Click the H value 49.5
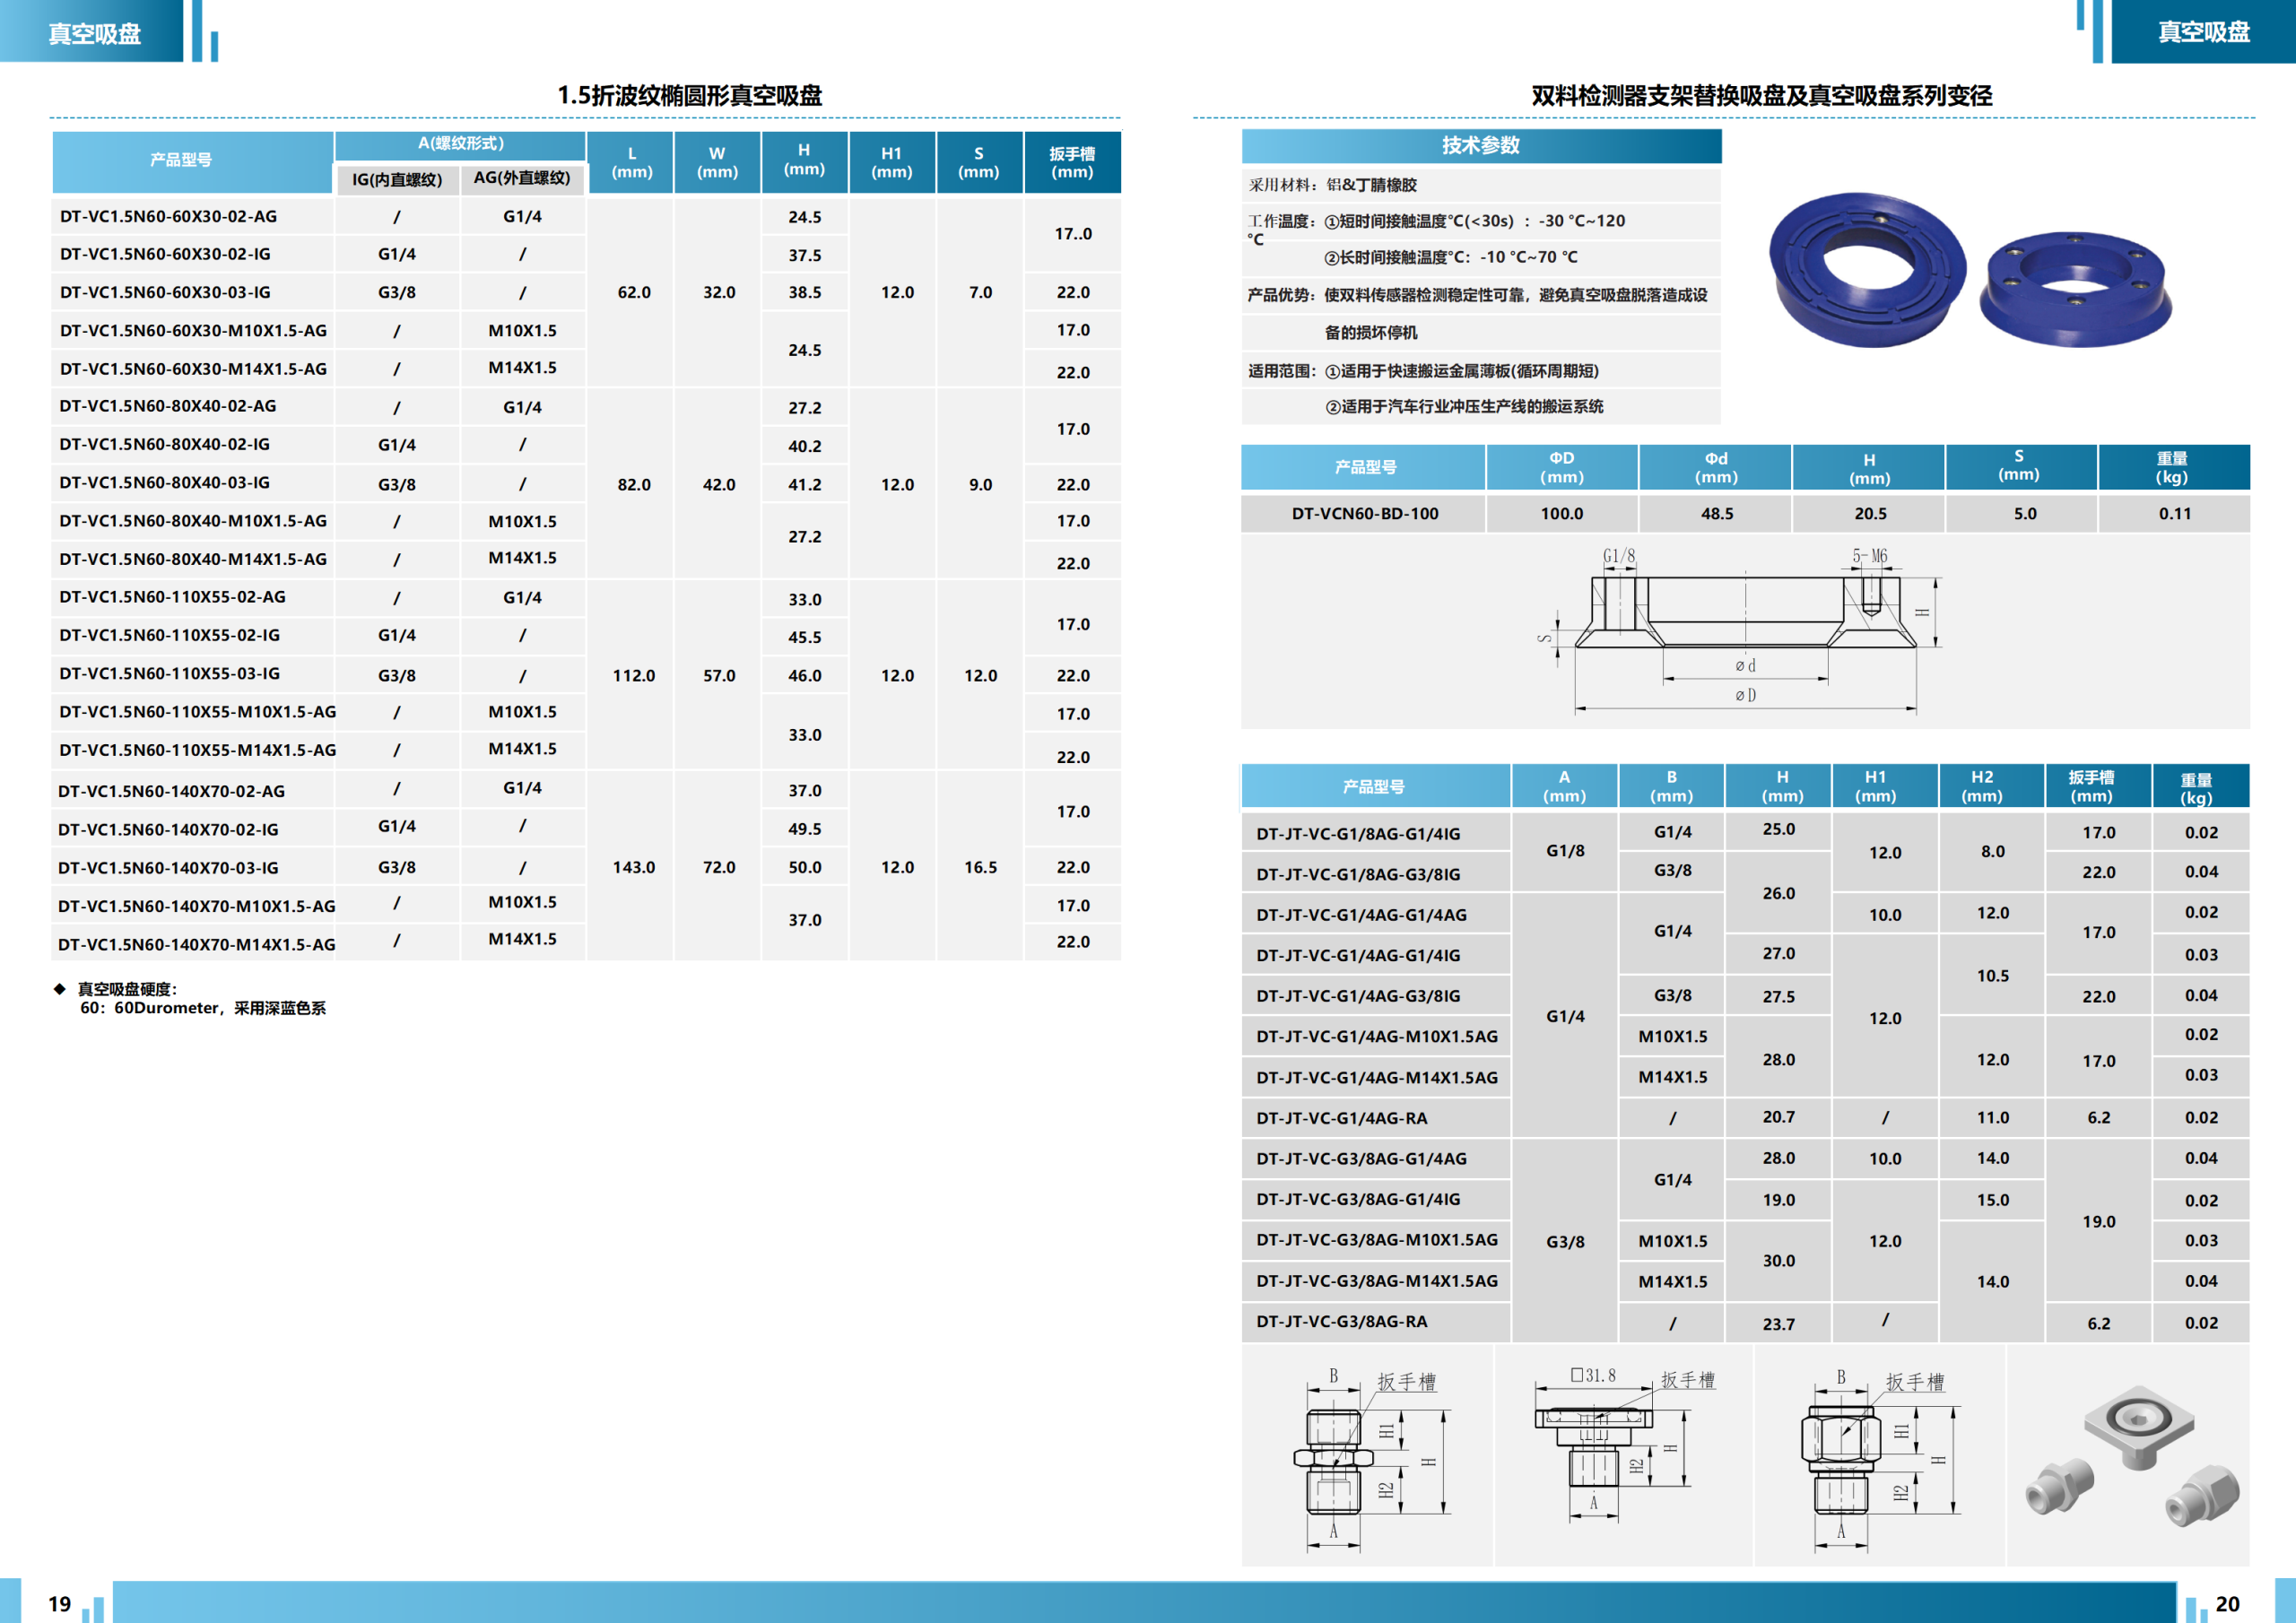This screenshot has height=1623, width=2296. [x=804, y=829]
